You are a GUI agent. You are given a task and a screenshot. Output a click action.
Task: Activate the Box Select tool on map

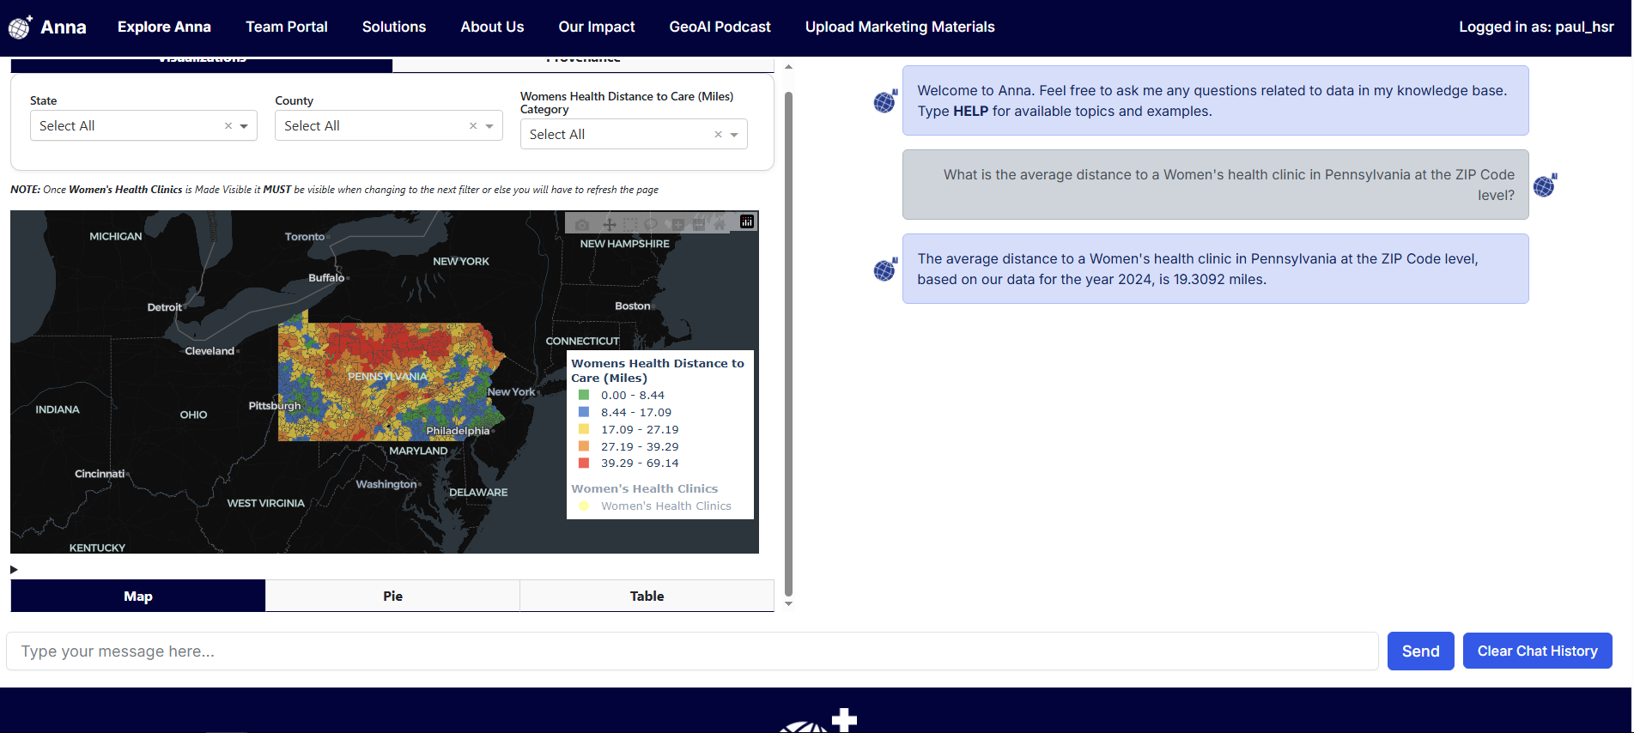coord(630,225)
